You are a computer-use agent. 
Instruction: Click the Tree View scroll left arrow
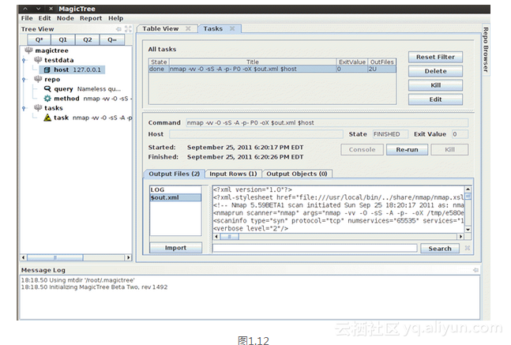[24, 257]
